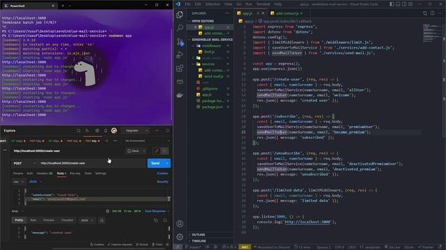The width and height of the screenshot is (446, 250).
Task: Switch to the Headers request tab
Action: pyautogui.click(x=45, y=173)
